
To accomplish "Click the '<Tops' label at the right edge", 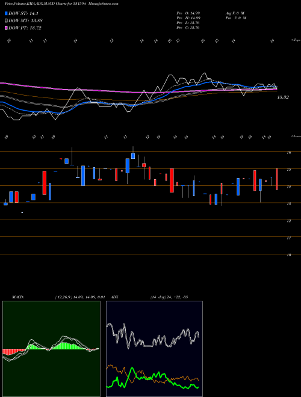I will pos(296,40).
